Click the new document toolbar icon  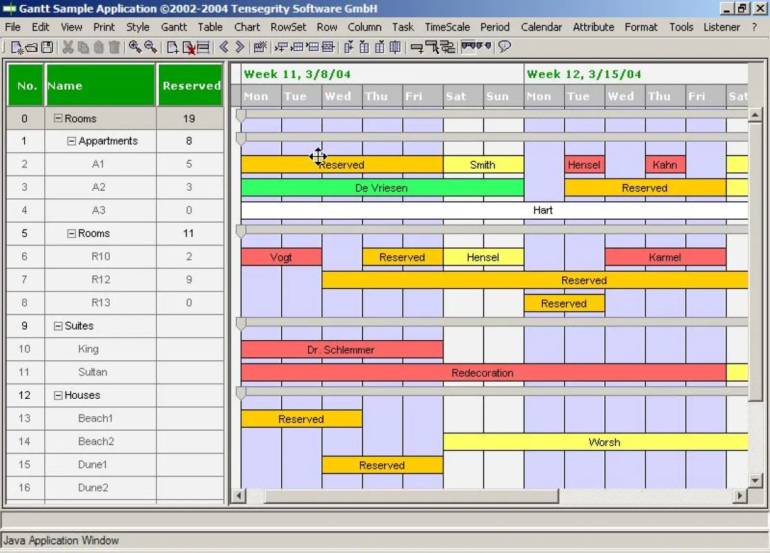click(17, 47)
